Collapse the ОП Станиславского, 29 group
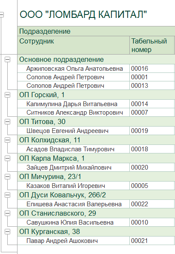 click(x=7, y=214)
